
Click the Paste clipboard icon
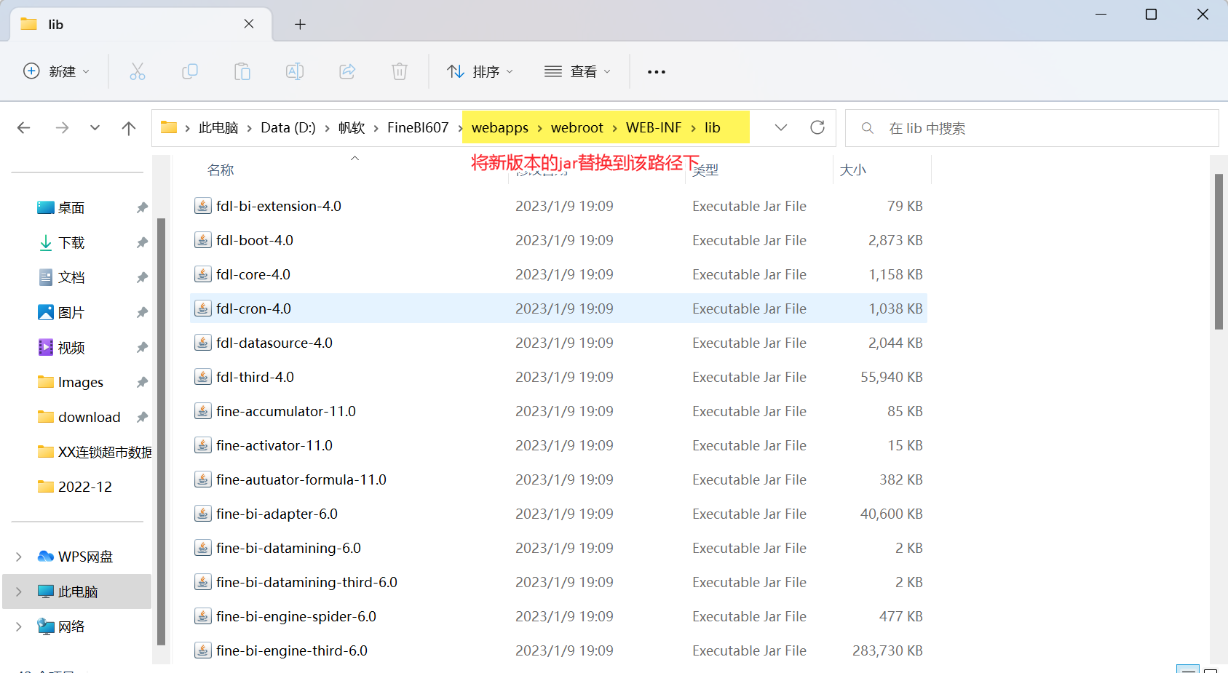[x=242, y=71]
